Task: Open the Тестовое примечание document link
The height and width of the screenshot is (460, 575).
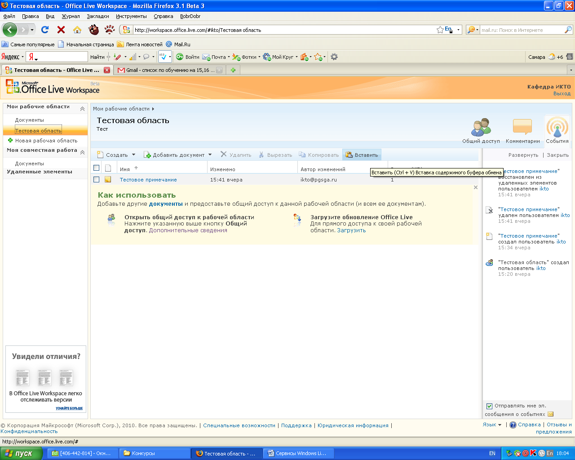Action: (148, 180)
